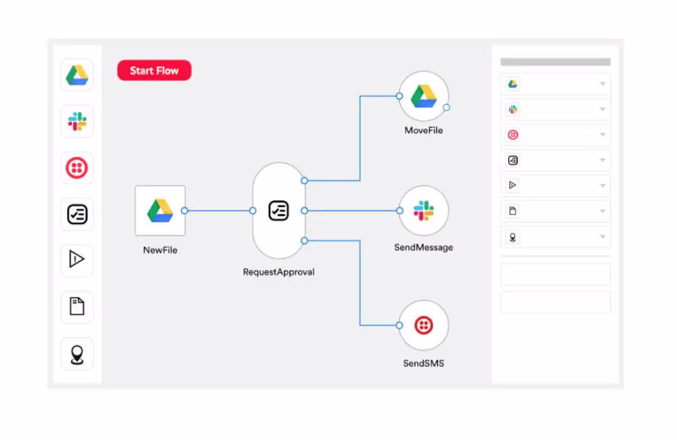
Task: Select the Twilio icon in left sidebar
Action: tap(77, 168)
